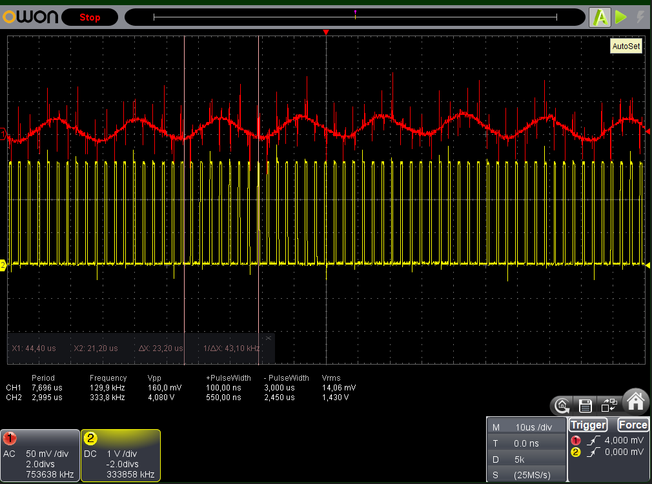Screen dimensions: 652x484
Task: Click the OWON logo
Action: point(30,17)
